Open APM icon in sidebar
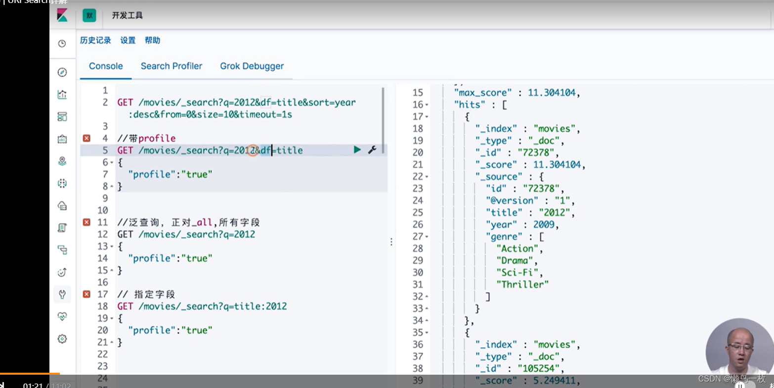 pos(62,250)
